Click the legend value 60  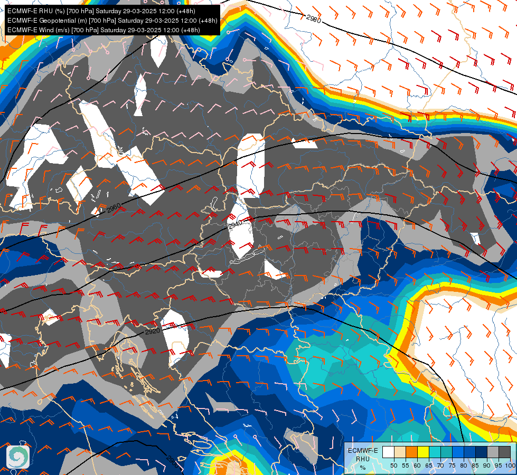[417, 466]
